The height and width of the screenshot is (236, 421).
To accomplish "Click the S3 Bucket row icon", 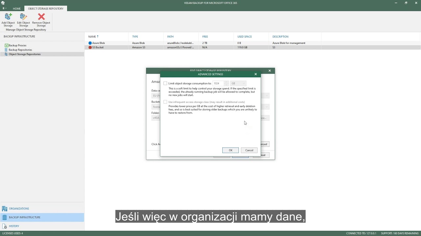I will pos(90,47).
